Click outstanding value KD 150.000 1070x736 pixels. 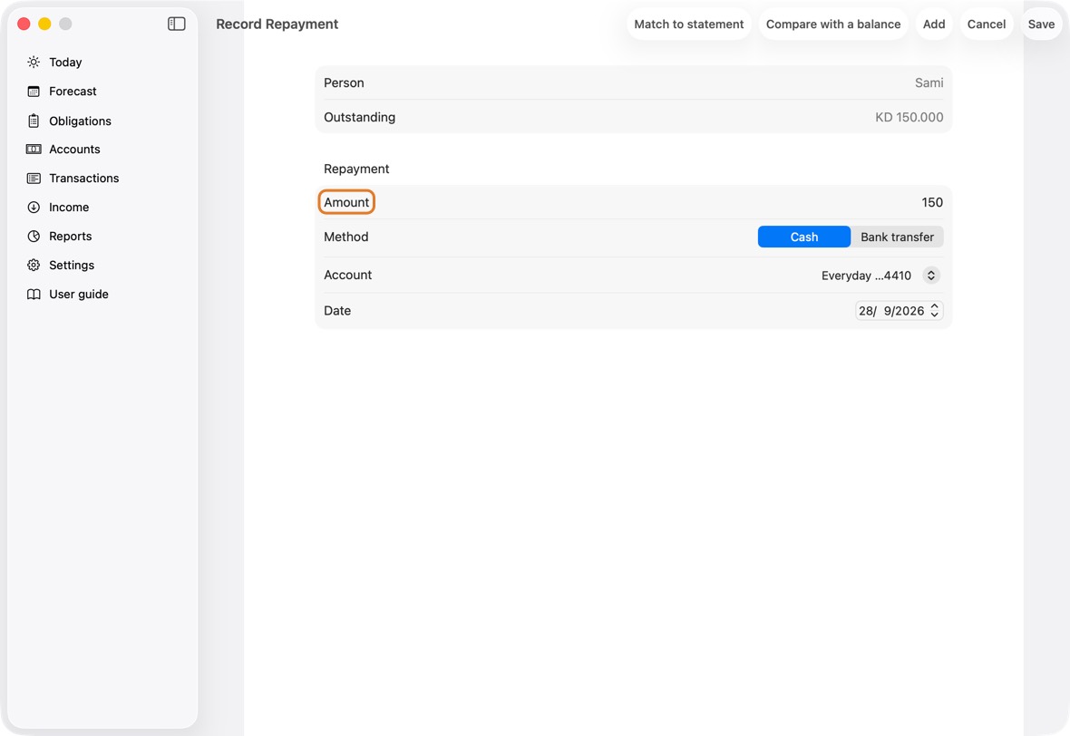pos(909,117)
